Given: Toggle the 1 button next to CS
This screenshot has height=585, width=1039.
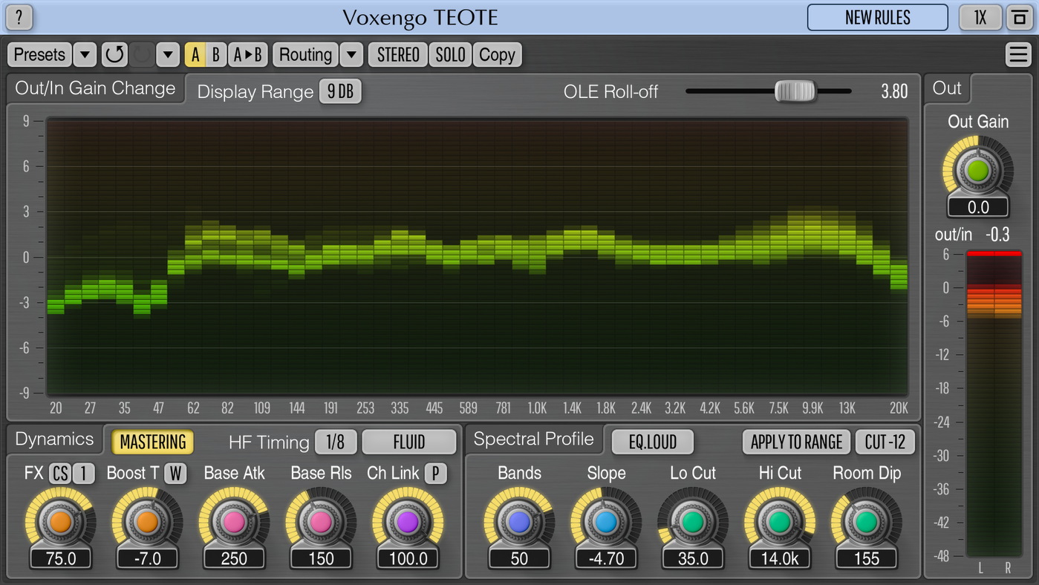Looking at the screenshot, I should pyautogui.click(x=84, y=473).
